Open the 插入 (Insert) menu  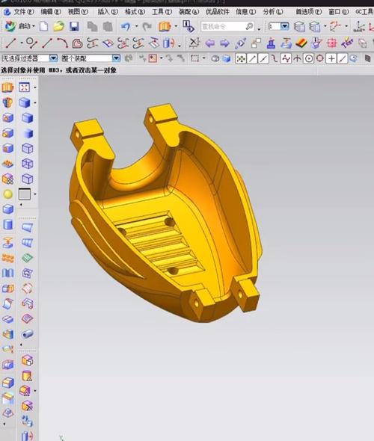[x=107, y=12]
